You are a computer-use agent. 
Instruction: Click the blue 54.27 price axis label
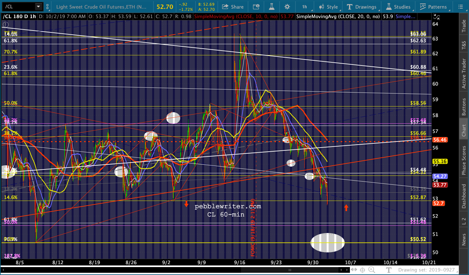point(440,176)
